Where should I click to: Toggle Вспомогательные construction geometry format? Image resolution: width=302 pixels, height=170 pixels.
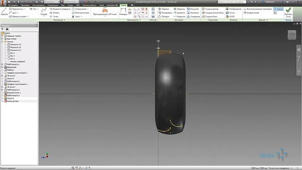(258, 9)
